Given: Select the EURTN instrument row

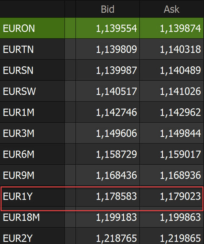Looking at the screenshot, I should (x=18, y=49).
